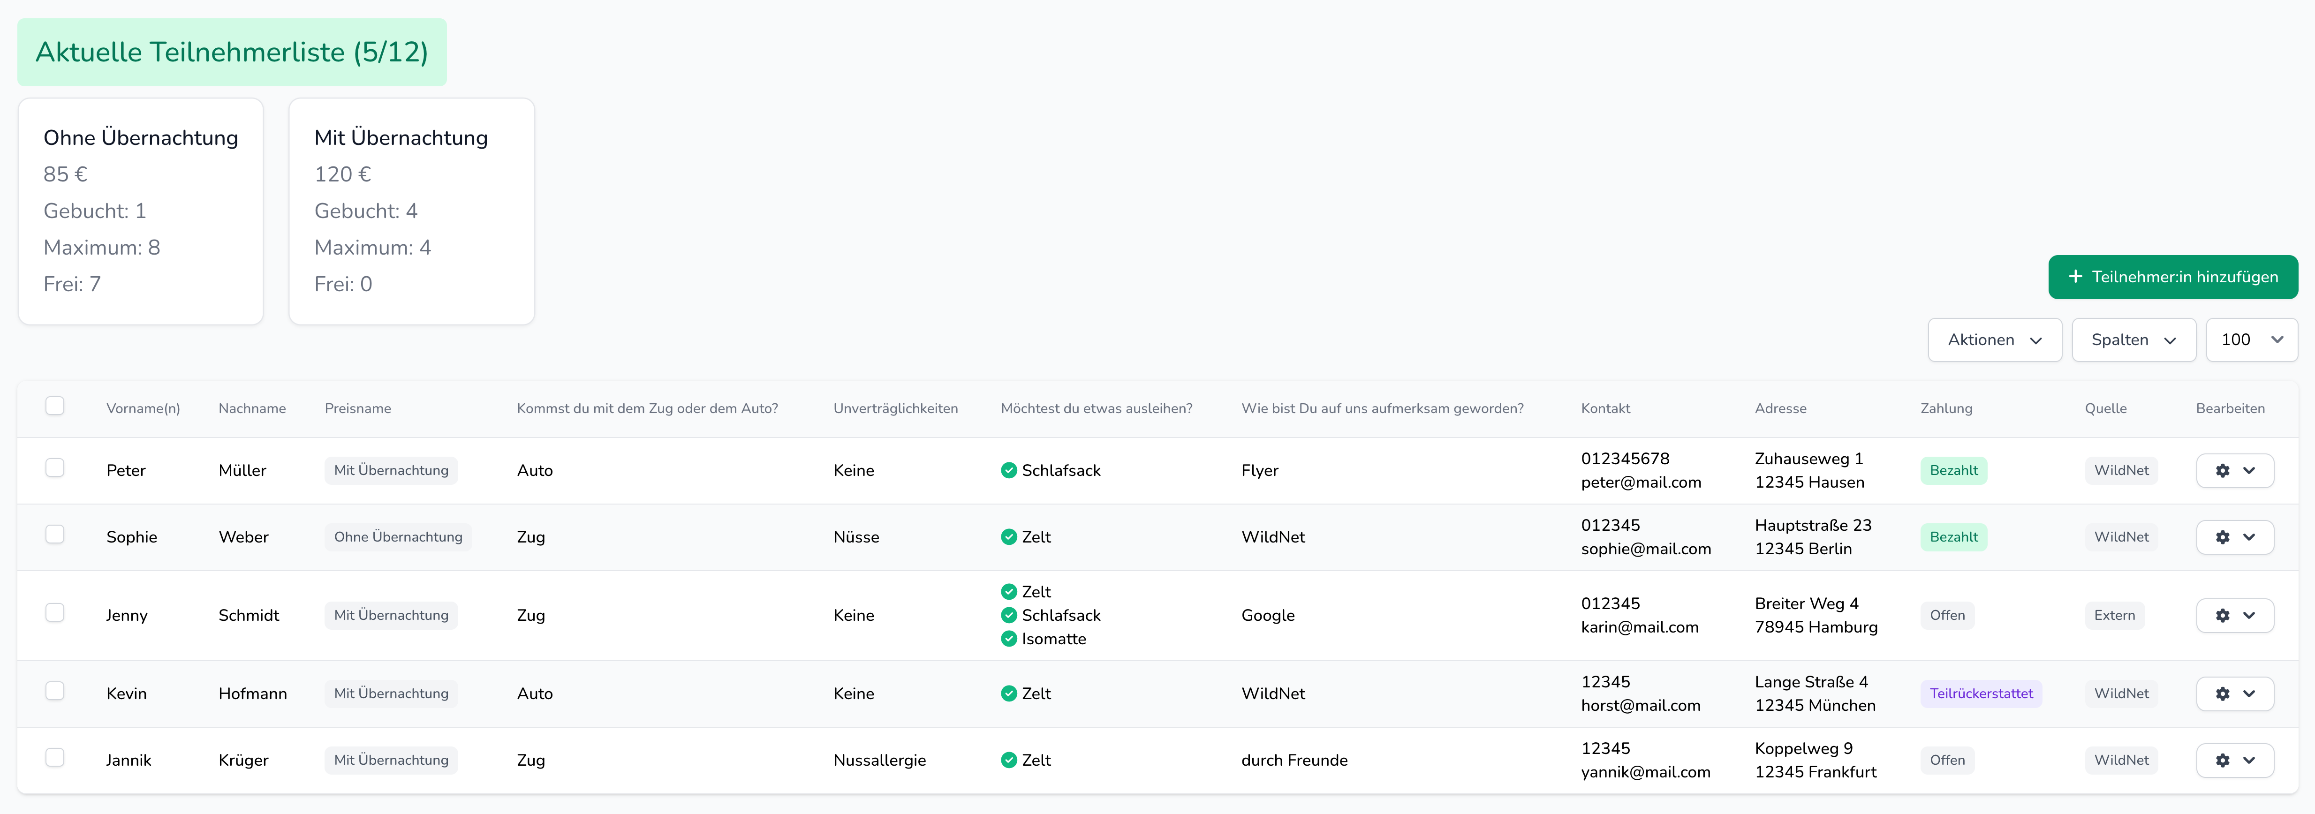This screenshot has height=814, width=2315.
Task: Click the Quelle column header
Action: (x=2106, y=409)
